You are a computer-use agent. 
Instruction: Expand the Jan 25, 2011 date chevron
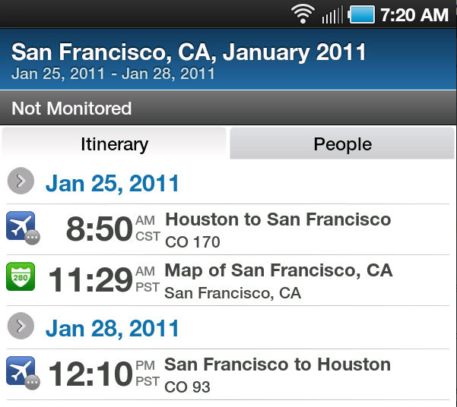click(x=21, y=181)
